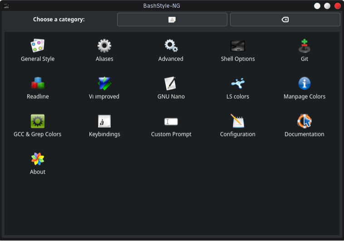
Task: Open the Custom Prompt icon
Action: [171, 121]
